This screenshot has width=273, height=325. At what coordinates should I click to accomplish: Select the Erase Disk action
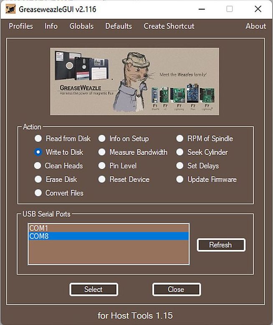(x=38, y=179)
